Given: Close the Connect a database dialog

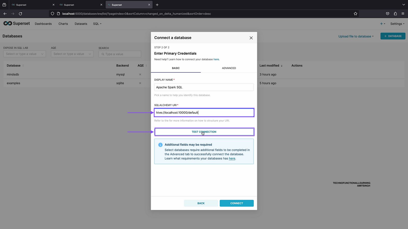Looking at the screenshot, I should click(251, 38).
